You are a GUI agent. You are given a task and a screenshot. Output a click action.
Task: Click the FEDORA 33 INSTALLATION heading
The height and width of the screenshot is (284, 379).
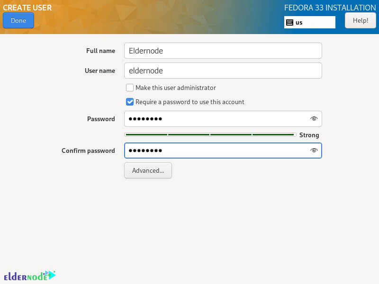330,8
